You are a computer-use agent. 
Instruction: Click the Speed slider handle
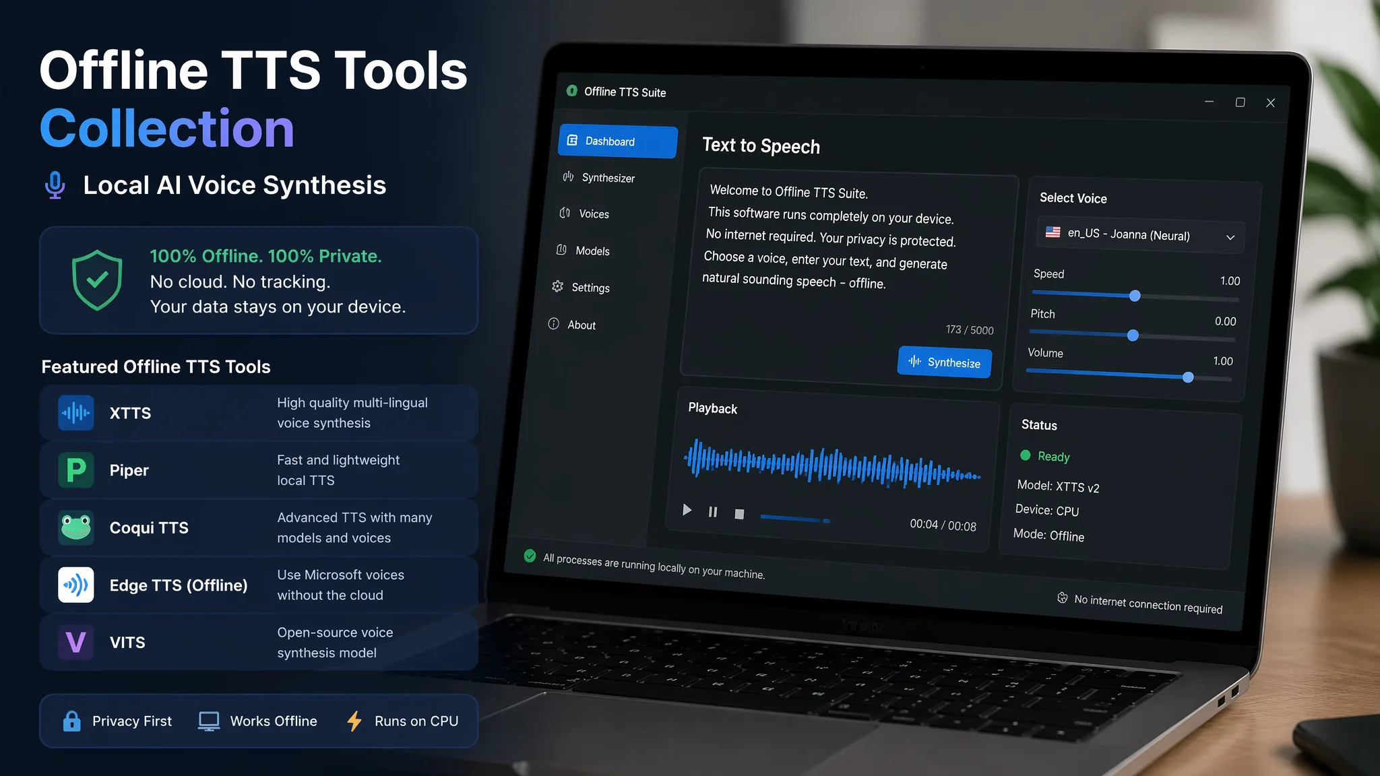1135,296
